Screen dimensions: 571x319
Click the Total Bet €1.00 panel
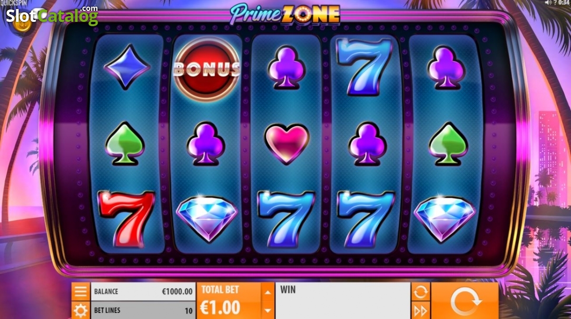[x=229, y=301]
